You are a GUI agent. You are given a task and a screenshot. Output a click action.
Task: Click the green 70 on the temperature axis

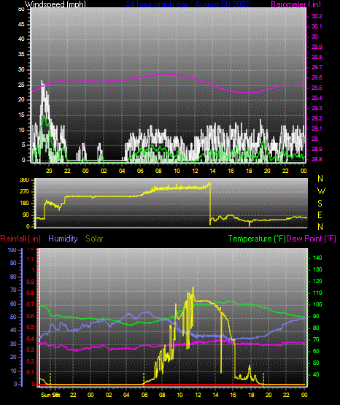tap(316, 339)
